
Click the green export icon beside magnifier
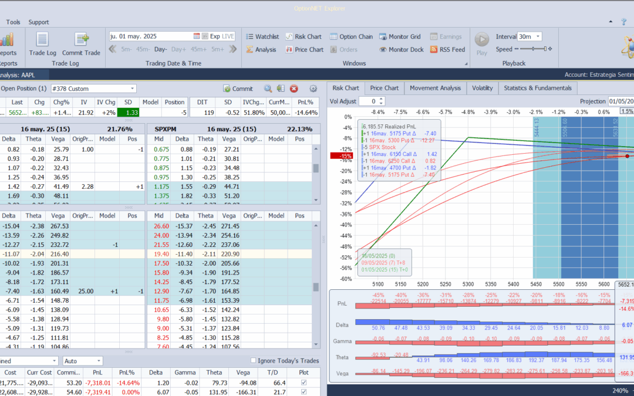point(281,89)
